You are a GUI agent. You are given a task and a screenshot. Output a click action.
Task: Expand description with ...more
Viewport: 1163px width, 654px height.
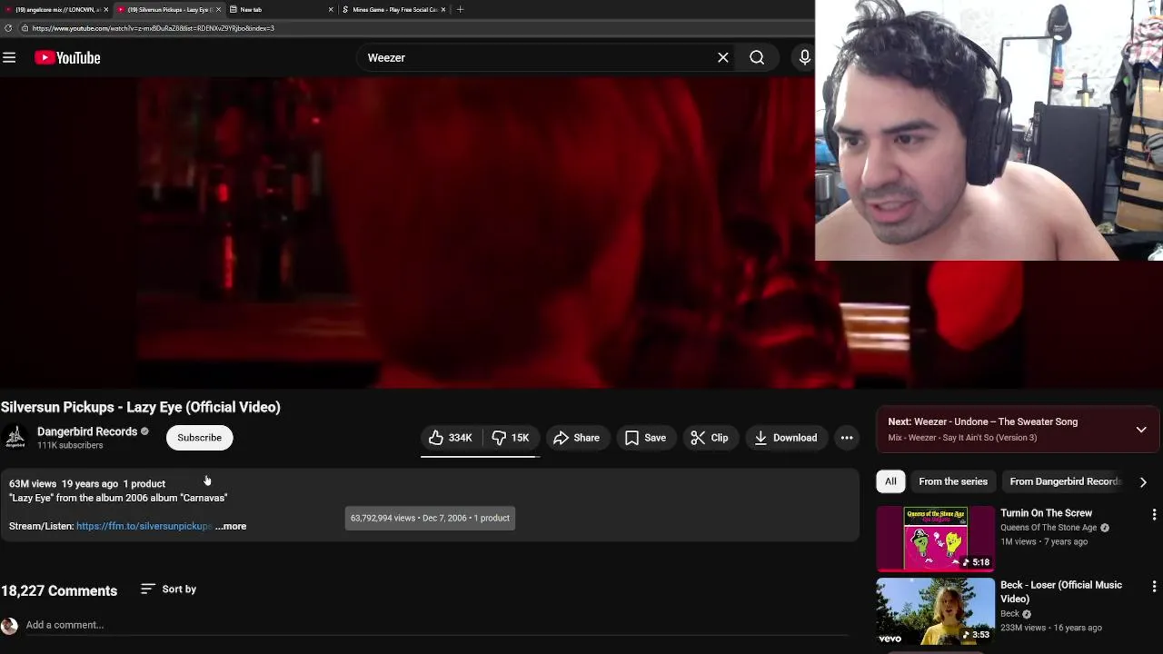pyautogui.click(x=231, y=526)
